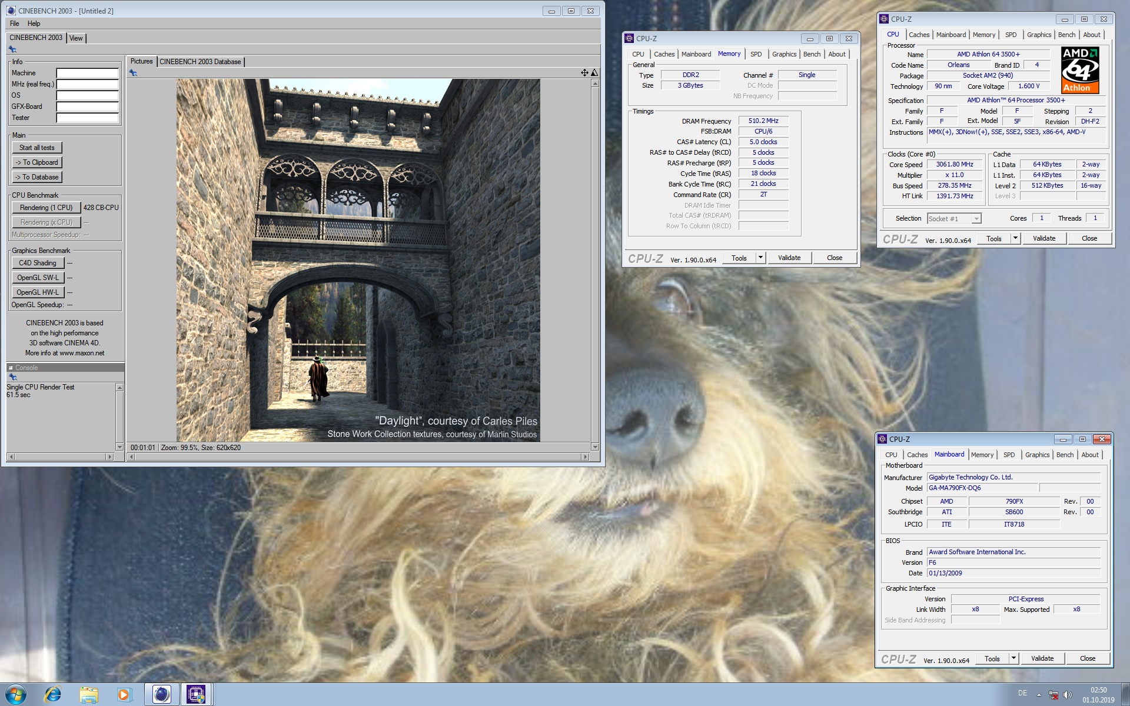The image size is (1130, 706).
Task: Click the CPU-Z CPU window title icon
Action: tap(884, 19)
